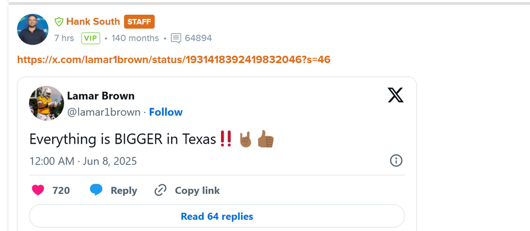Viewport: 530px width, 231px height.
Task: Open the Jun 8, 2025 tweet timestamp
Action: pos(83,161)
